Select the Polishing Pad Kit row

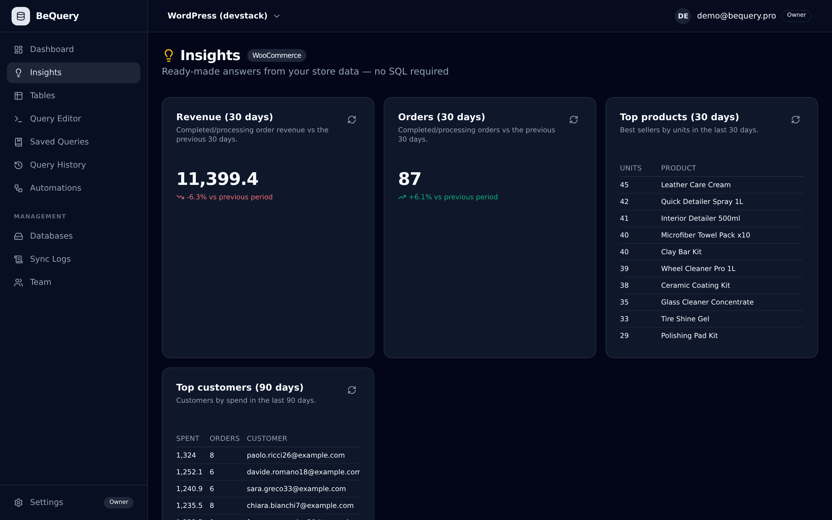pyautogui.click(x=712, y=336)
